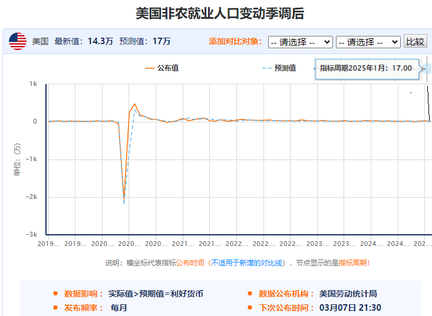
Task: Click the 指标周期2025年1月 tooltip box
Action: pos(367,68)
